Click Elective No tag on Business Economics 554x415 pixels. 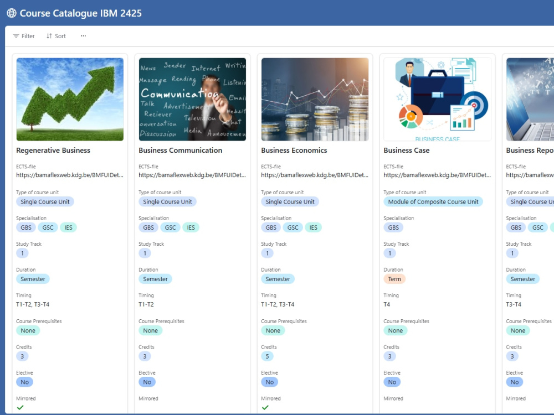(270, 382)
